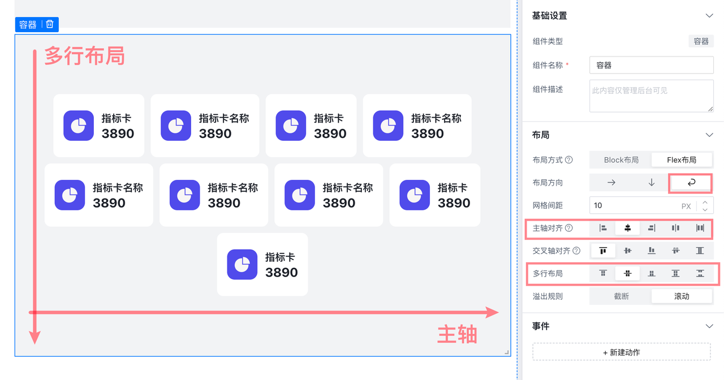This screenshot has height=380, width=724.
Task: Set cross axis alignment to stretch
Action: point(700,251)
